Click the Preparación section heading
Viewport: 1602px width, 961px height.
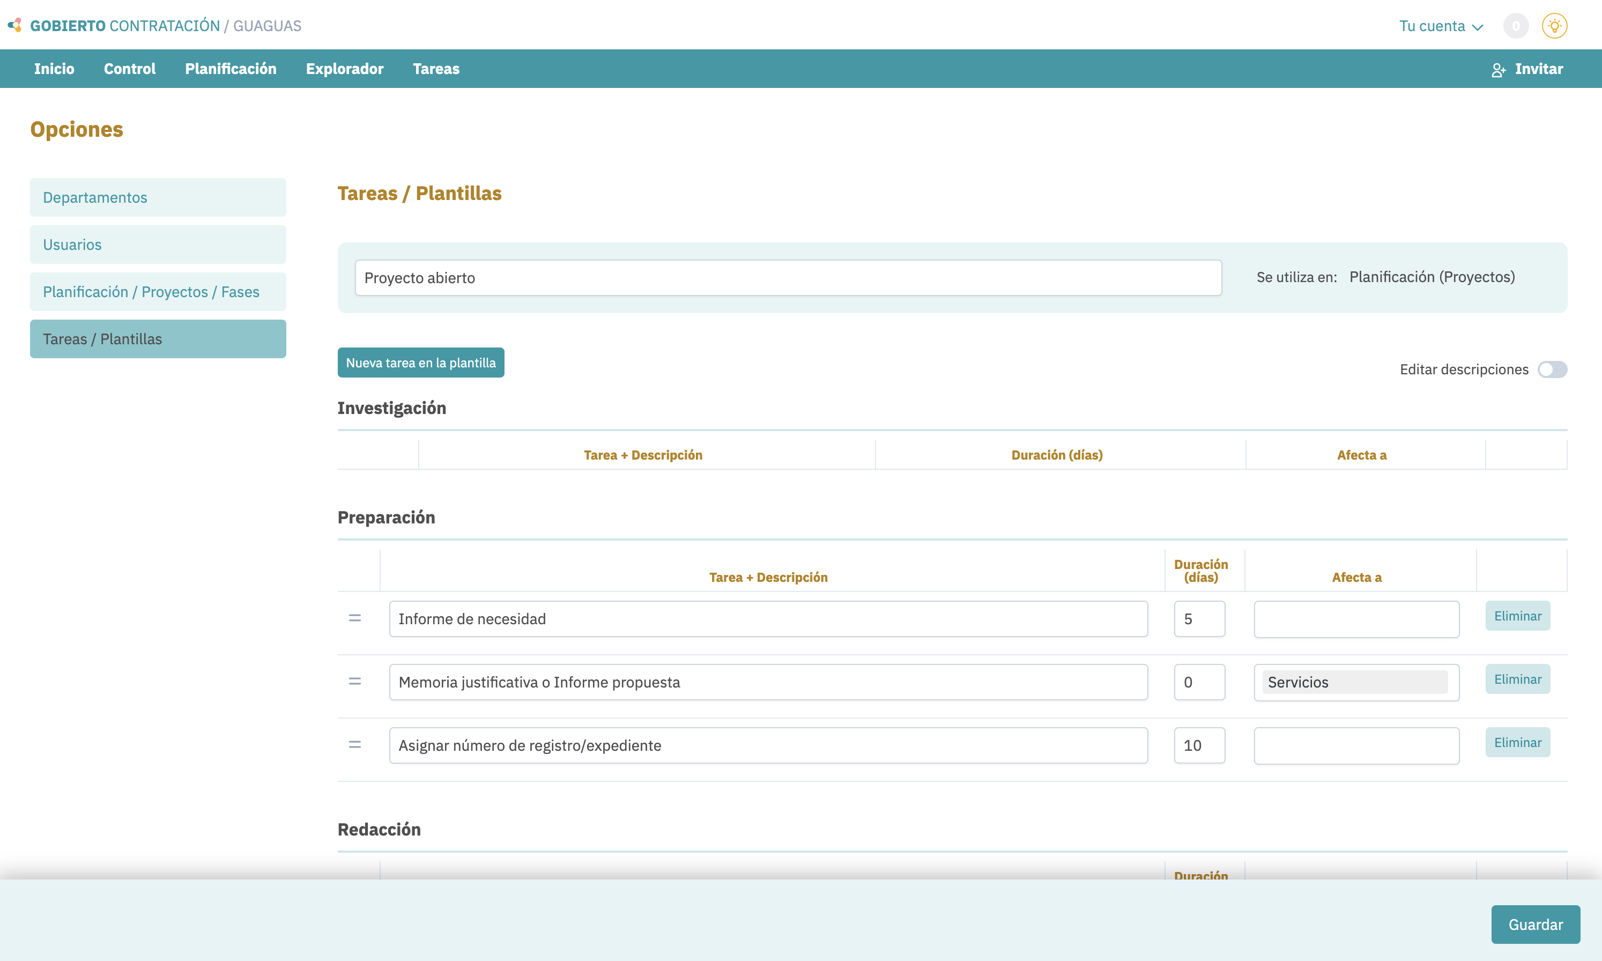tap(386, 518)
